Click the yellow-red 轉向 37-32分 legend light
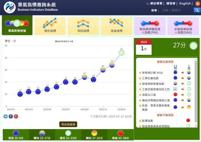 tap(94, 133)
